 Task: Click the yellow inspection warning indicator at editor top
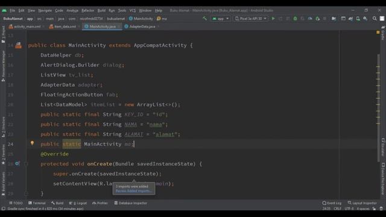(x=378, y=33)
